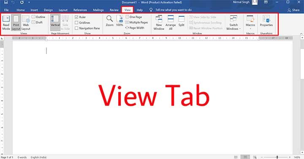Image resolution: width=304 pixels, height=159 pixels.
Task: Set zoom to 100%
Action: pyautogui.click(x=119, y=21)
